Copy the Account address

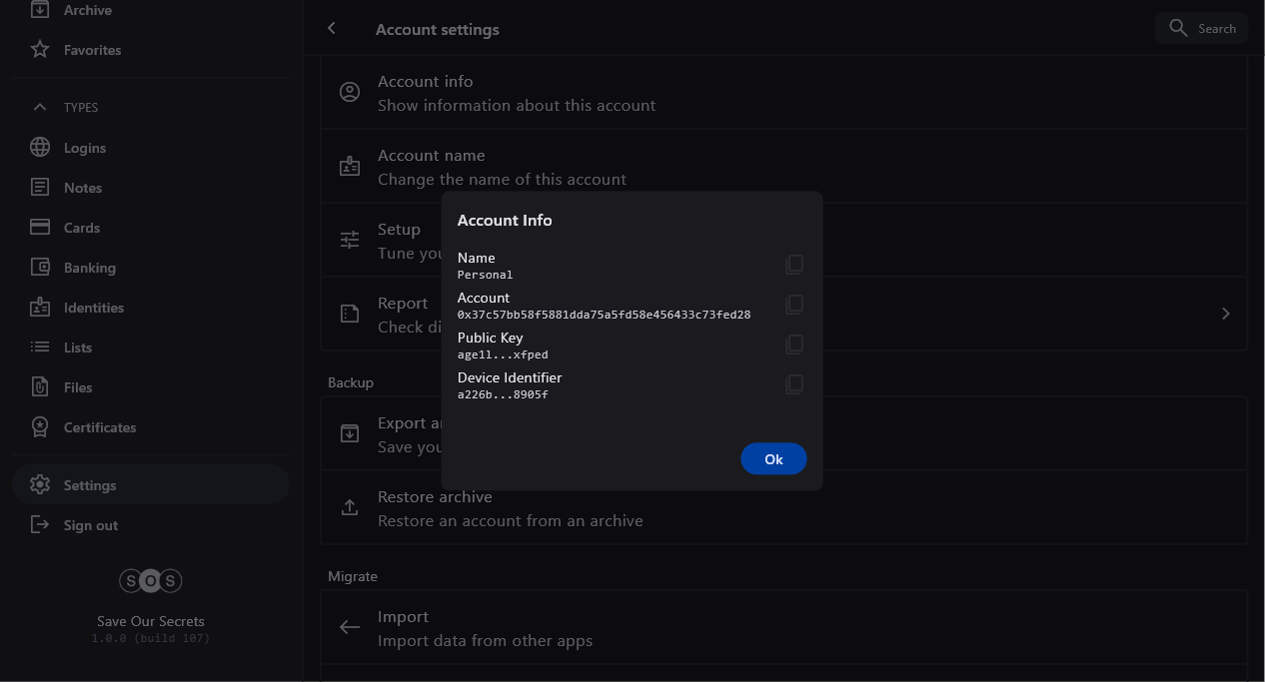click(x=794, y=305)
